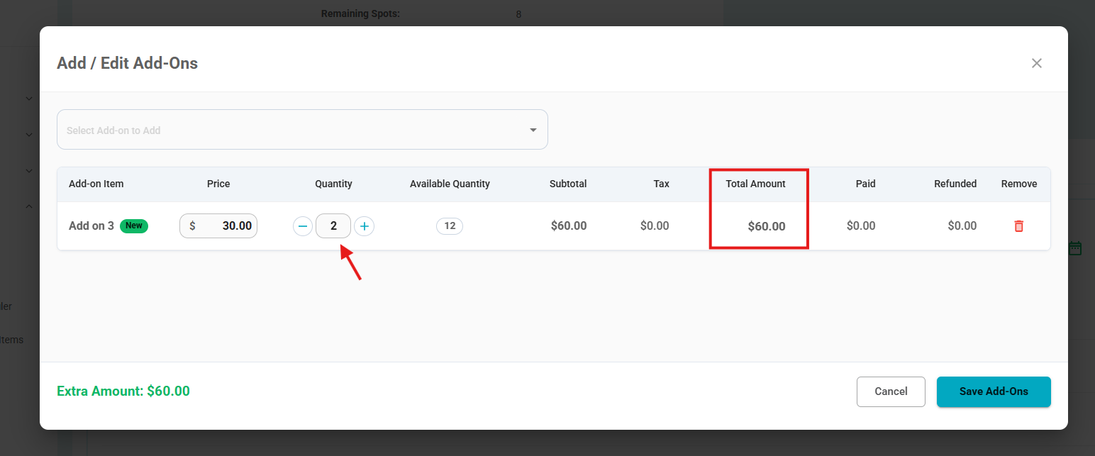Click the Total Amount value $60.00

767,226
